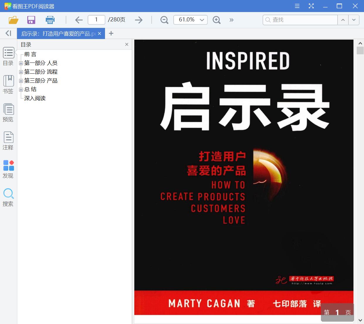Close the 目录 panel

click(127, 44)
